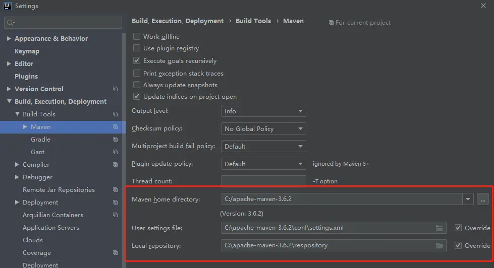Click folder icon in Local repository field
The width and height of the screenshot is (494, 268).
(x=440, y=245)
